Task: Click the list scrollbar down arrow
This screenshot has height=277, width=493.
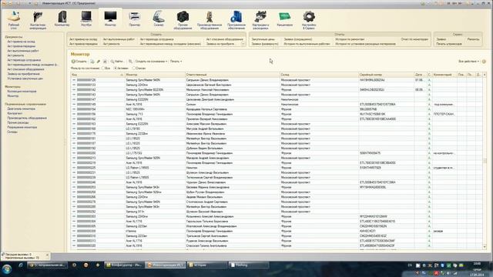Action: (x=485, y=247)
